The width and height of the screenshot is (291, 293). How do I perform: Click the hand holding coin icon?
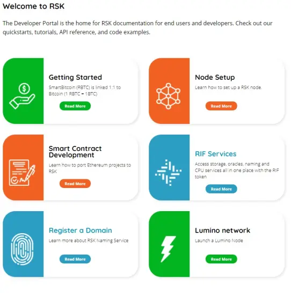coord(22,96)
